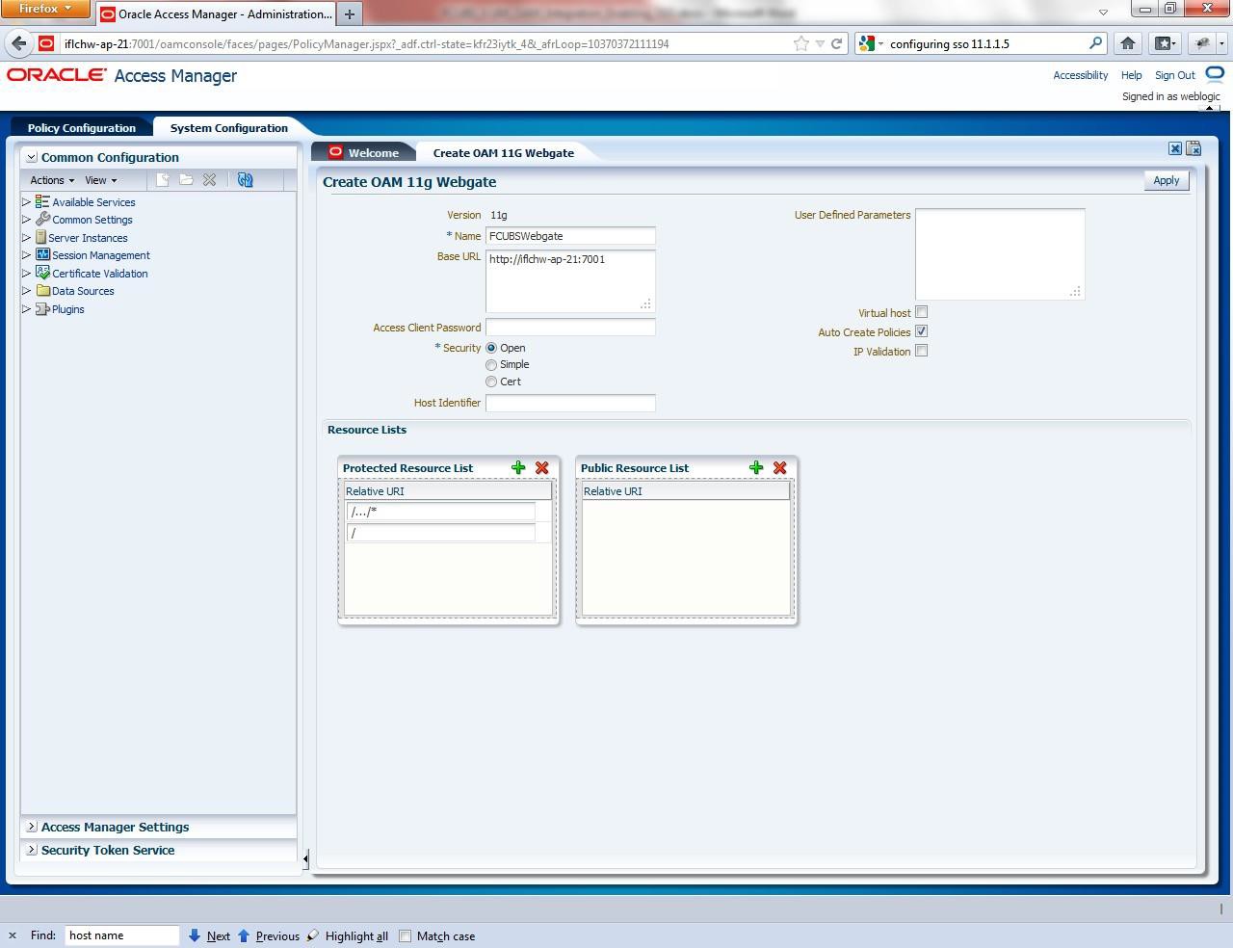Click the bookmarks toolbar icon
This screenshot has width=1233, height=948.
click(1165, 43)
